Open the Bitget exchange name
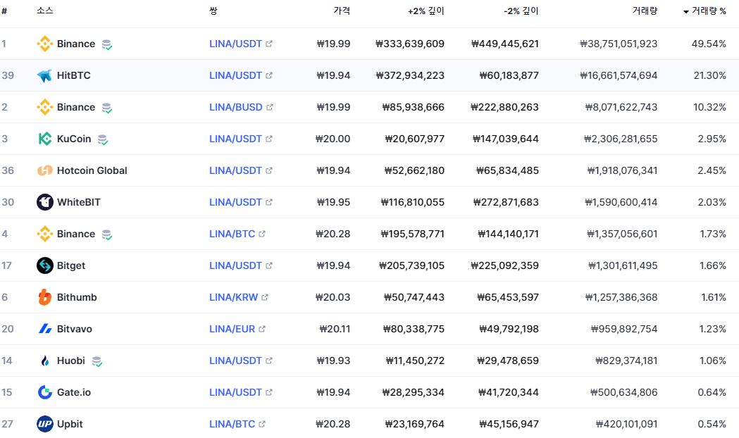This screenshot has width=739, height=438. pyautogui.click(x=71, y=265)
